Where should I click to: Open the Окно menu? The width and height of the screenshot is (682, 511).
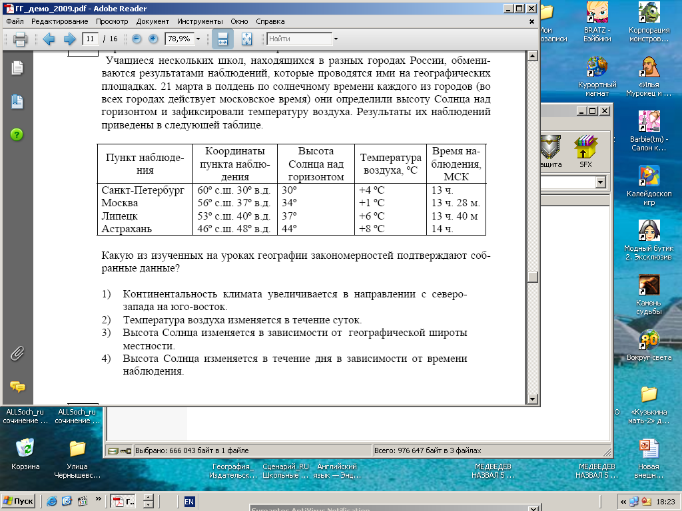239,21
